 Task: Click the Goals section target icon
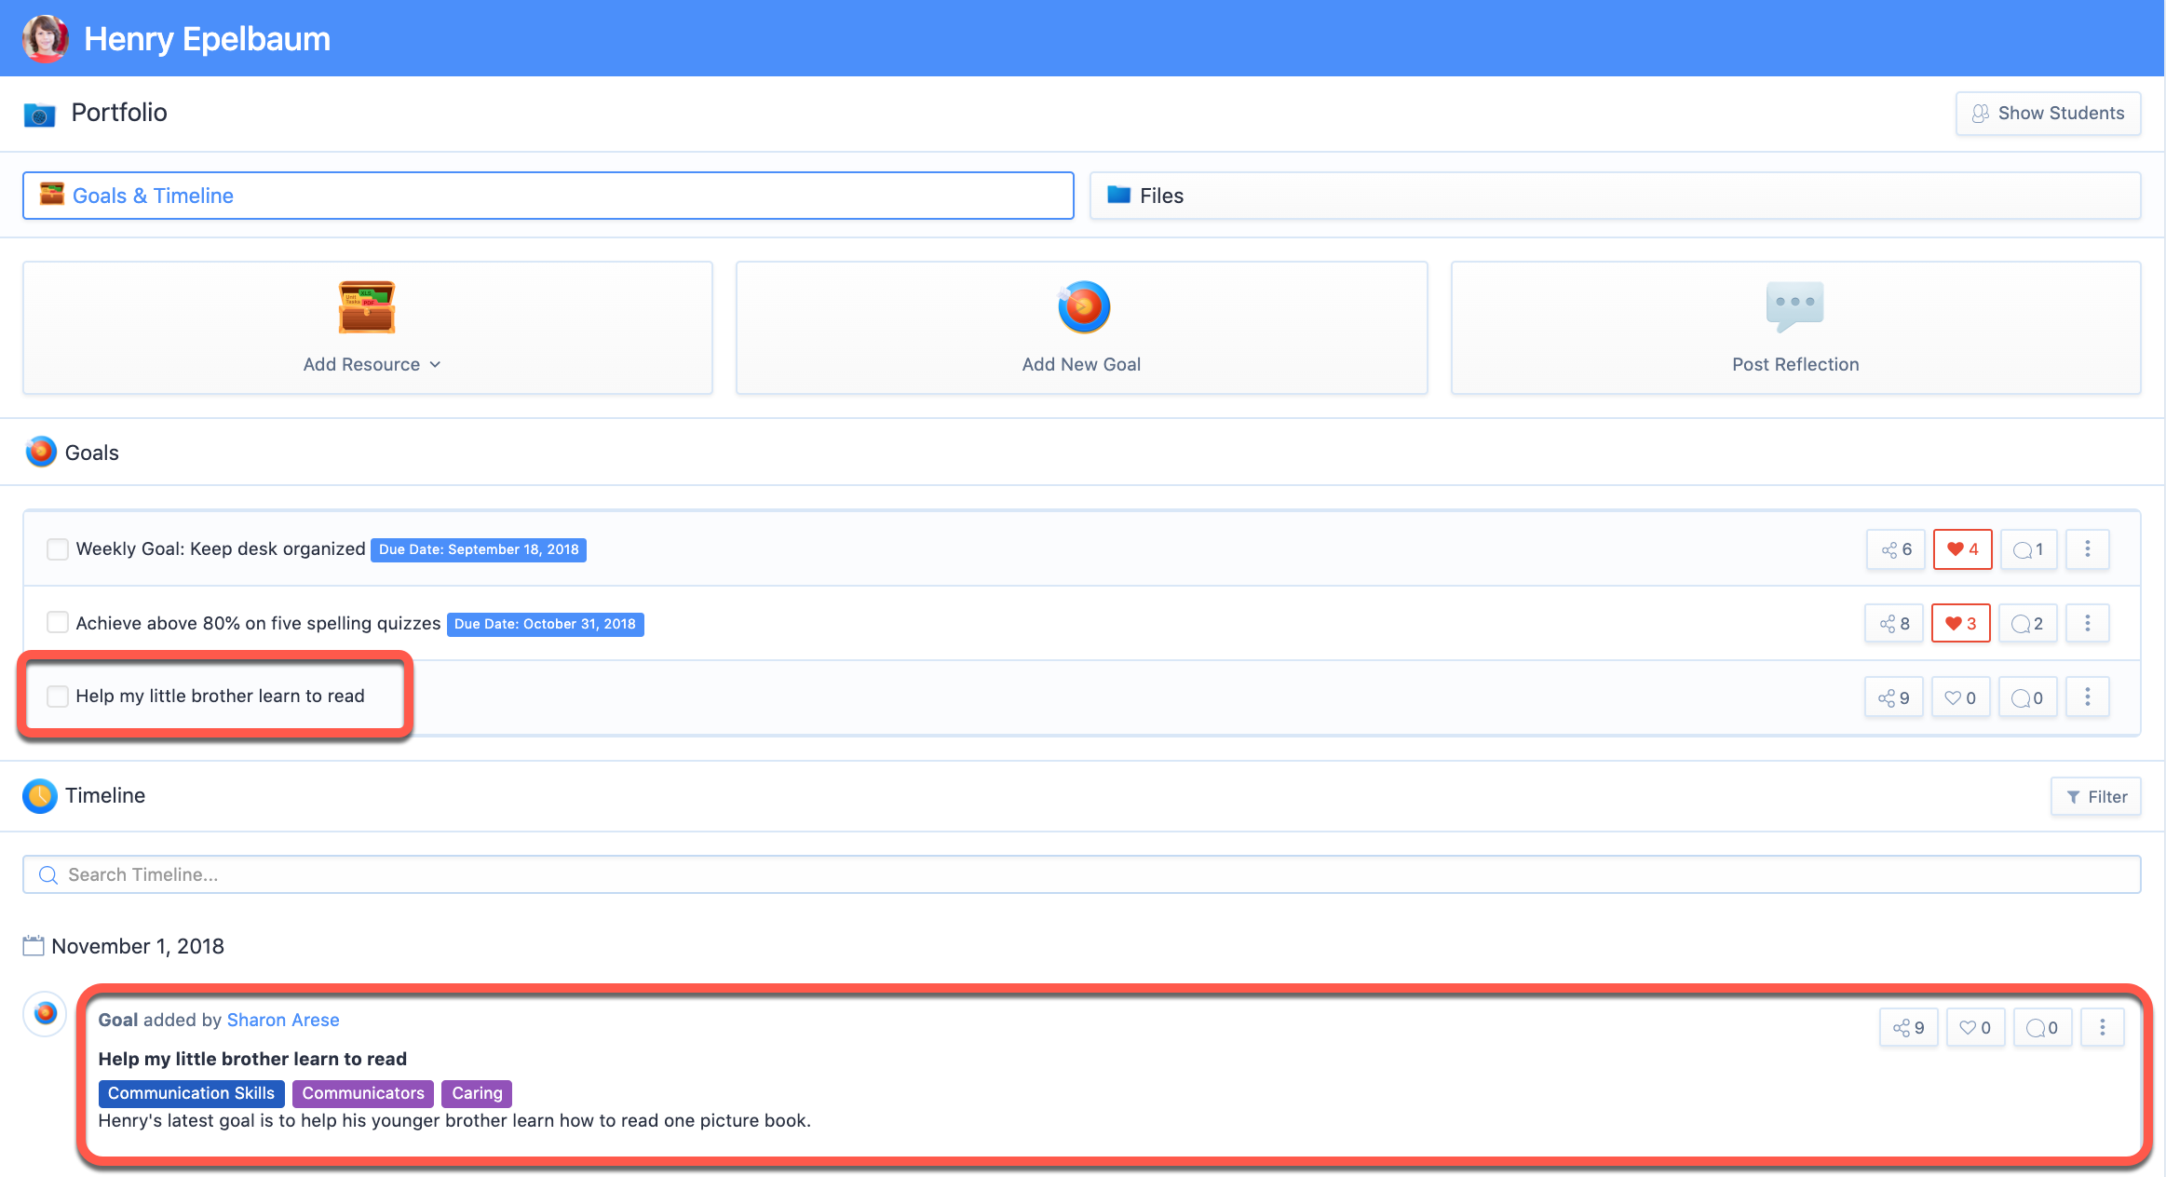(x=41, y=452)
